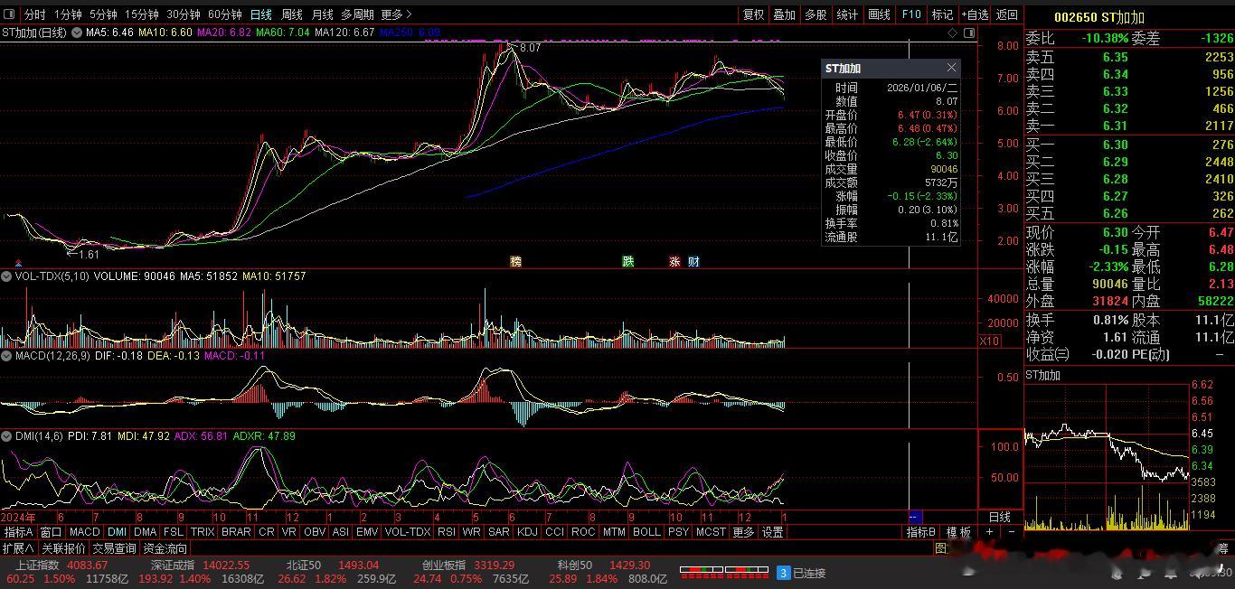The height and width of the screenshot is (589, 1235).
Task: Switch to 月线 monthly period
Action: (x=322, y=14)
